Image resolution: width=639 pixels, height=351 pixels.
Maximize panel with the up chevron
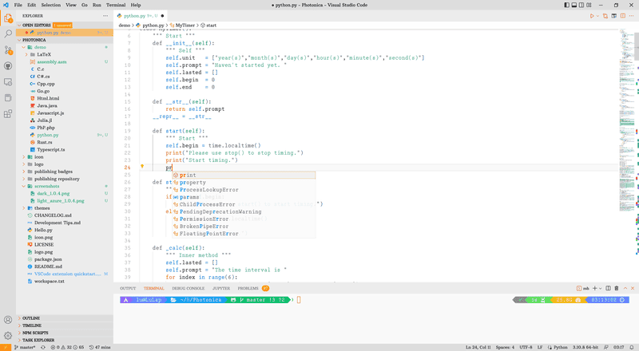click(x=625, y=288)
